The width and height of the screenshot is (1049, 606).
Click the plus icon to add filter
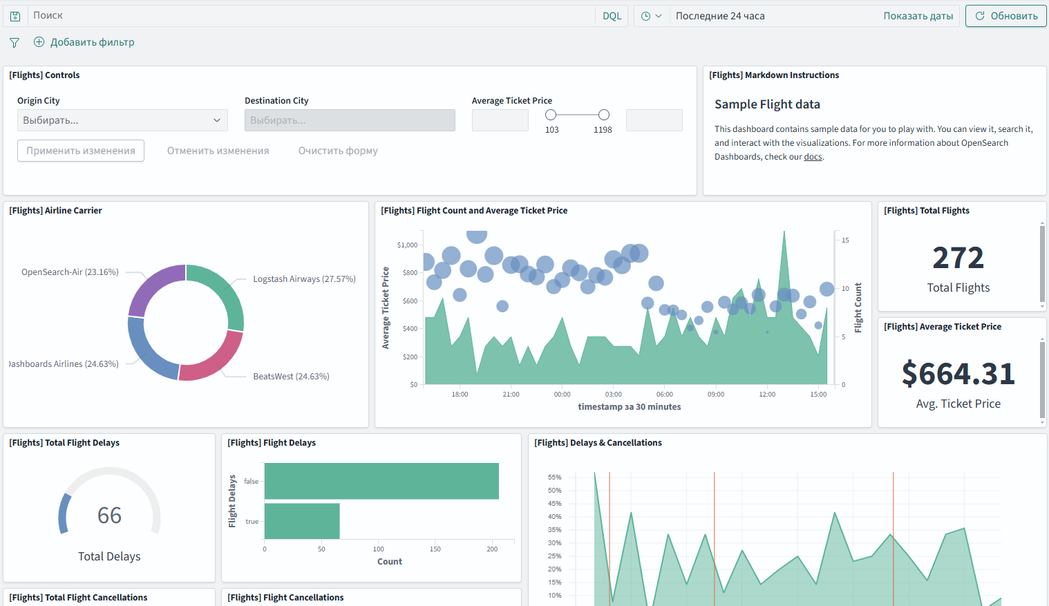tap(39, 42)
